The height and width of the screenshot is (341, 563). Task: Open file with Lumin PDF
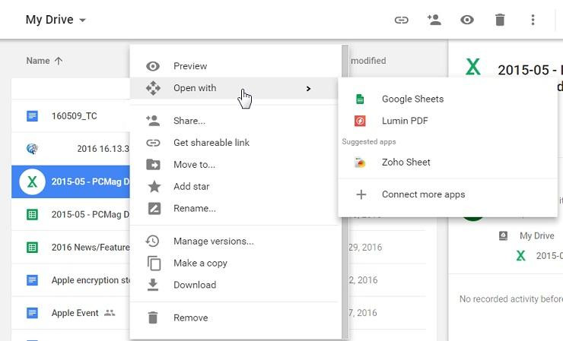[x=406, y=121]
